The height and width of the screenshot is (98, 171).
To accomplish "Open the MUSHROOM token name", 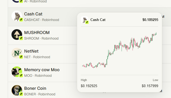I will point(37,33).
